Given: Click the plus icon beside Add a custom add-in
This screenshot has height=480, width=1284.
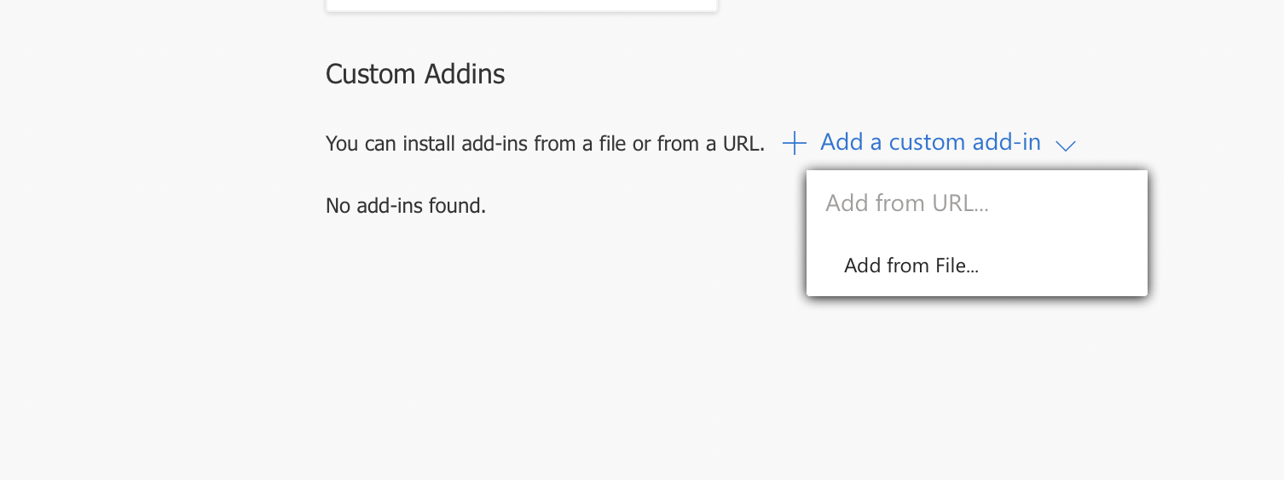Looking at the screenshot, I should (795, 144).
